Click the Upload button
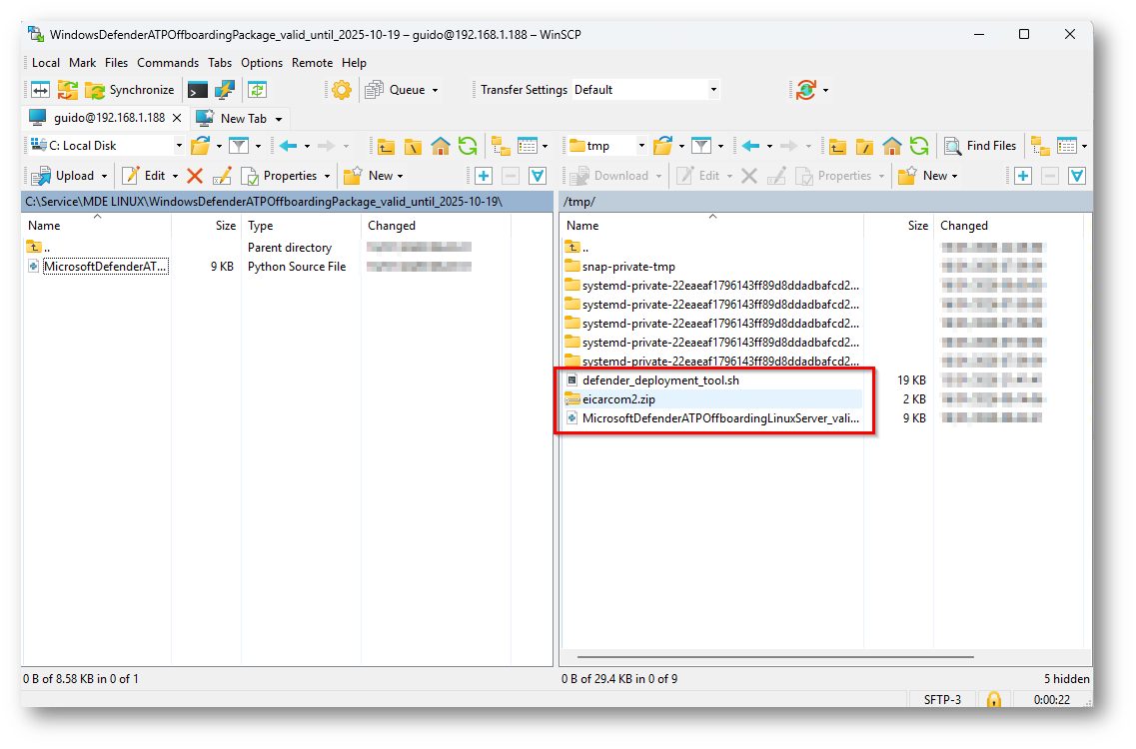Viewport: 1136px width, 749px height. (x=66, y=176)
